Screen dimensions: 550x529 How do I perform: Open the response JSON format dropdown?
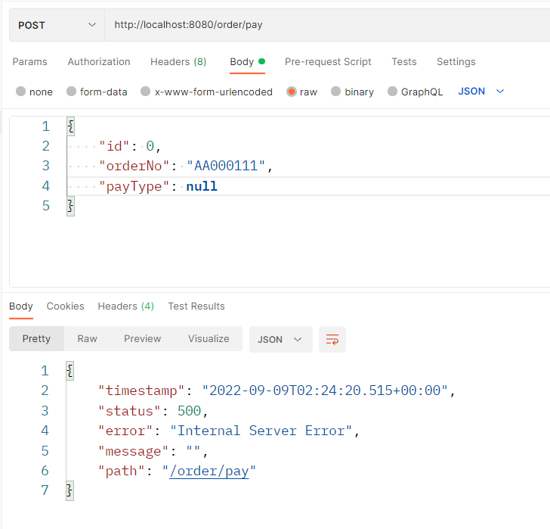click(280, 339)
